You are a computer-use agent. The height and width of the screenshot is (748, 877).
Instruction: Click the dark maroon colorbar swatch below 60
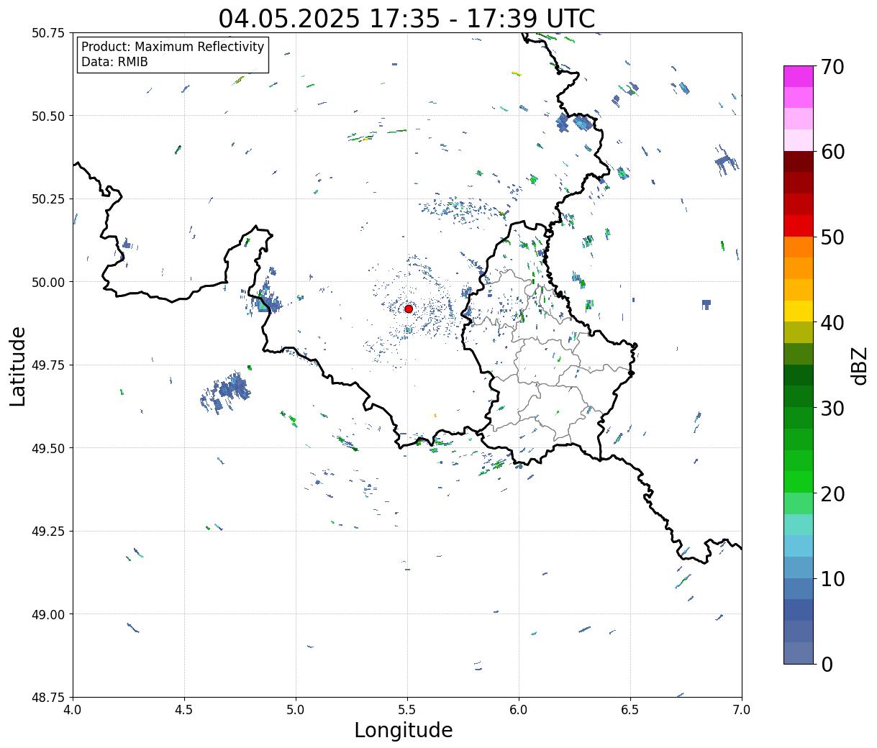pyautogui.click(x=799, y=162)
